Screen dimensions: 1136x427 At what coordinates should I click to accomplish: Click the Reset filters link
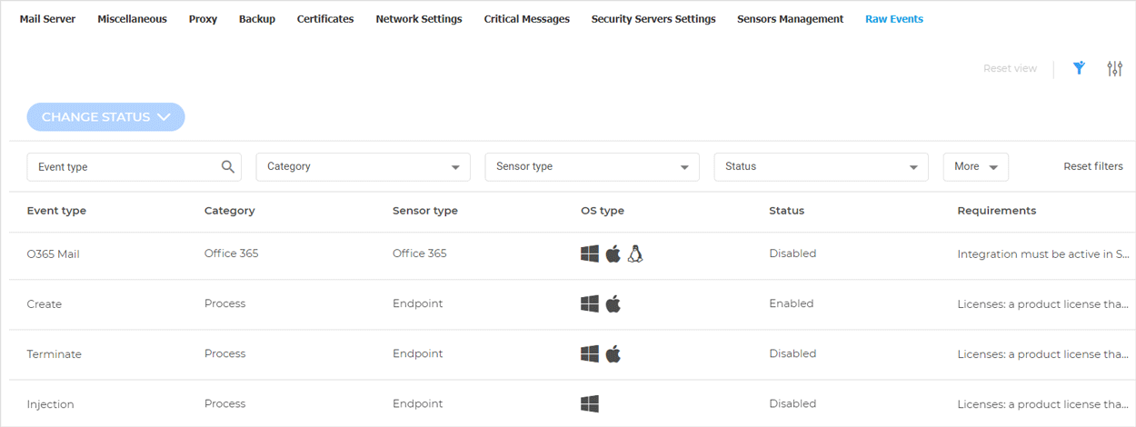tap(1092, 166)
